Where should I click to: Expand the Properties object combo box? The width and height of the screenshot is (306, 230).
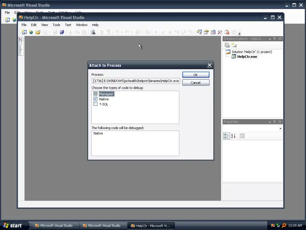280,128
